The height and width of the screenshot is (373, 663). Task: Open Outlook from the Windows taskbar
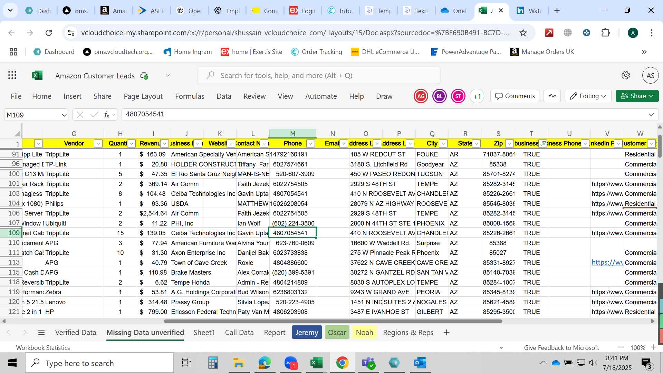coord(420,363)
